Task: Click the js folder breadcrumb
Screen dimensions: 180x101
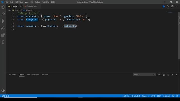Action: (9, 10)
